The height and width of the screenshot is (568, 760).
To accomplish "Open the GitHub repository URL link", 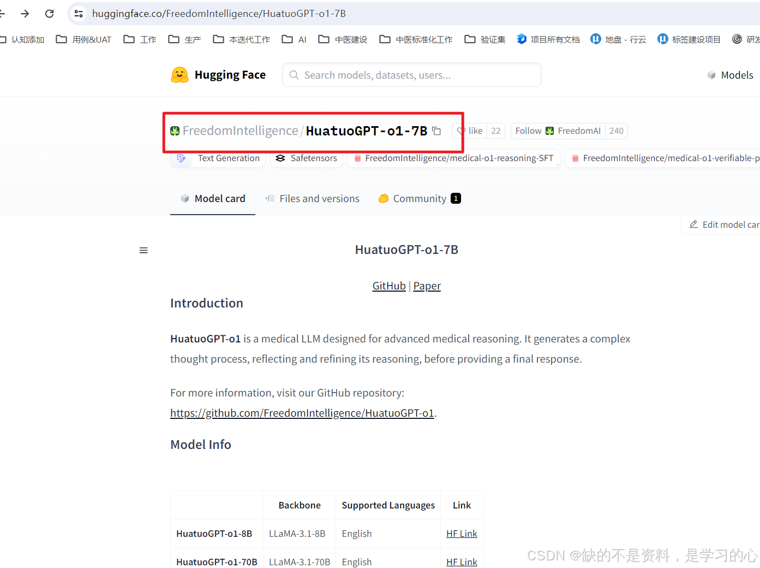I will coord(302,413).
